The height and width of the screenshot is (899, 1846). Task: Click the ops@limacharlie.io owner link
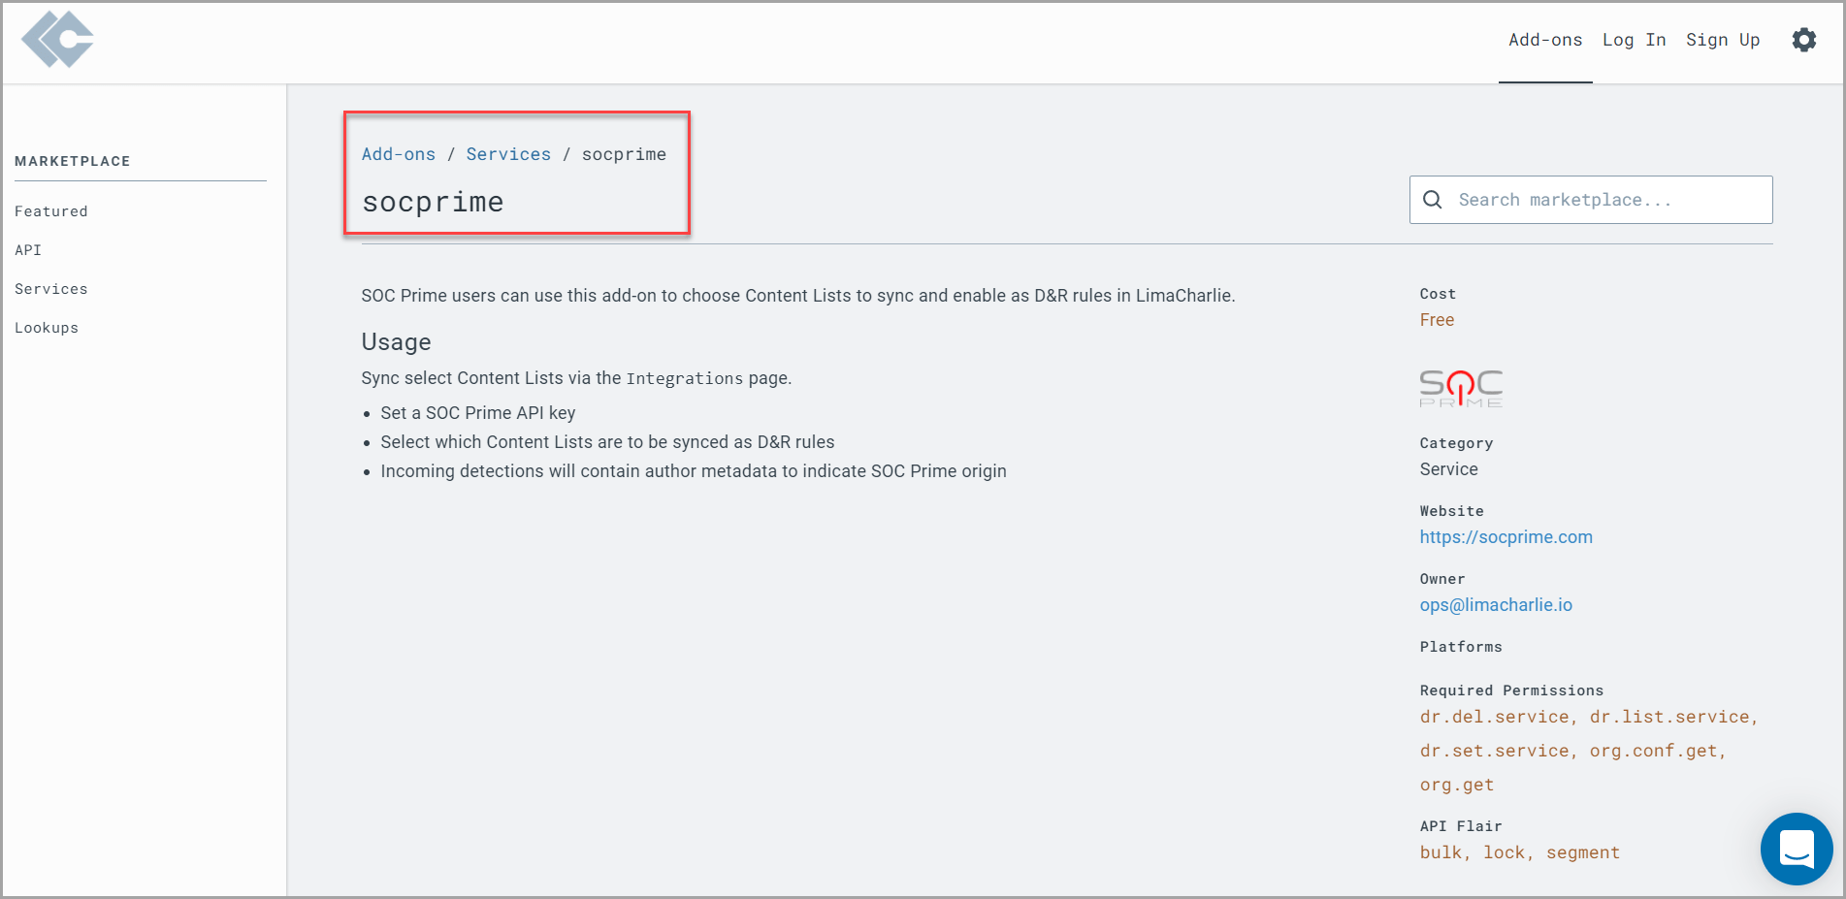coord(1496,605)
